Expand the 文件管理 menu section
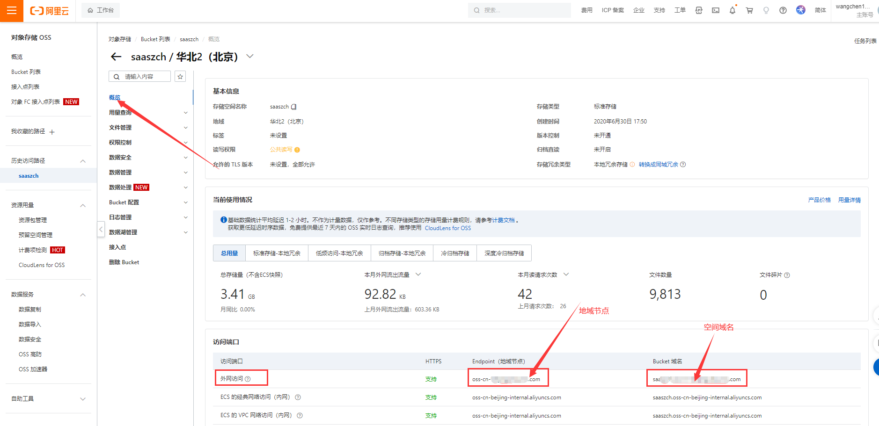Viewport: 879px width, 426px height. click(185, 128)
